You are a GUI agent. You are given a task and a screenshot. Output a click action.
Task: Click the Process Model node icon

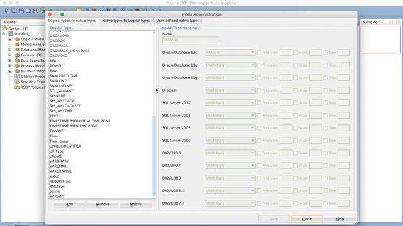17,65
